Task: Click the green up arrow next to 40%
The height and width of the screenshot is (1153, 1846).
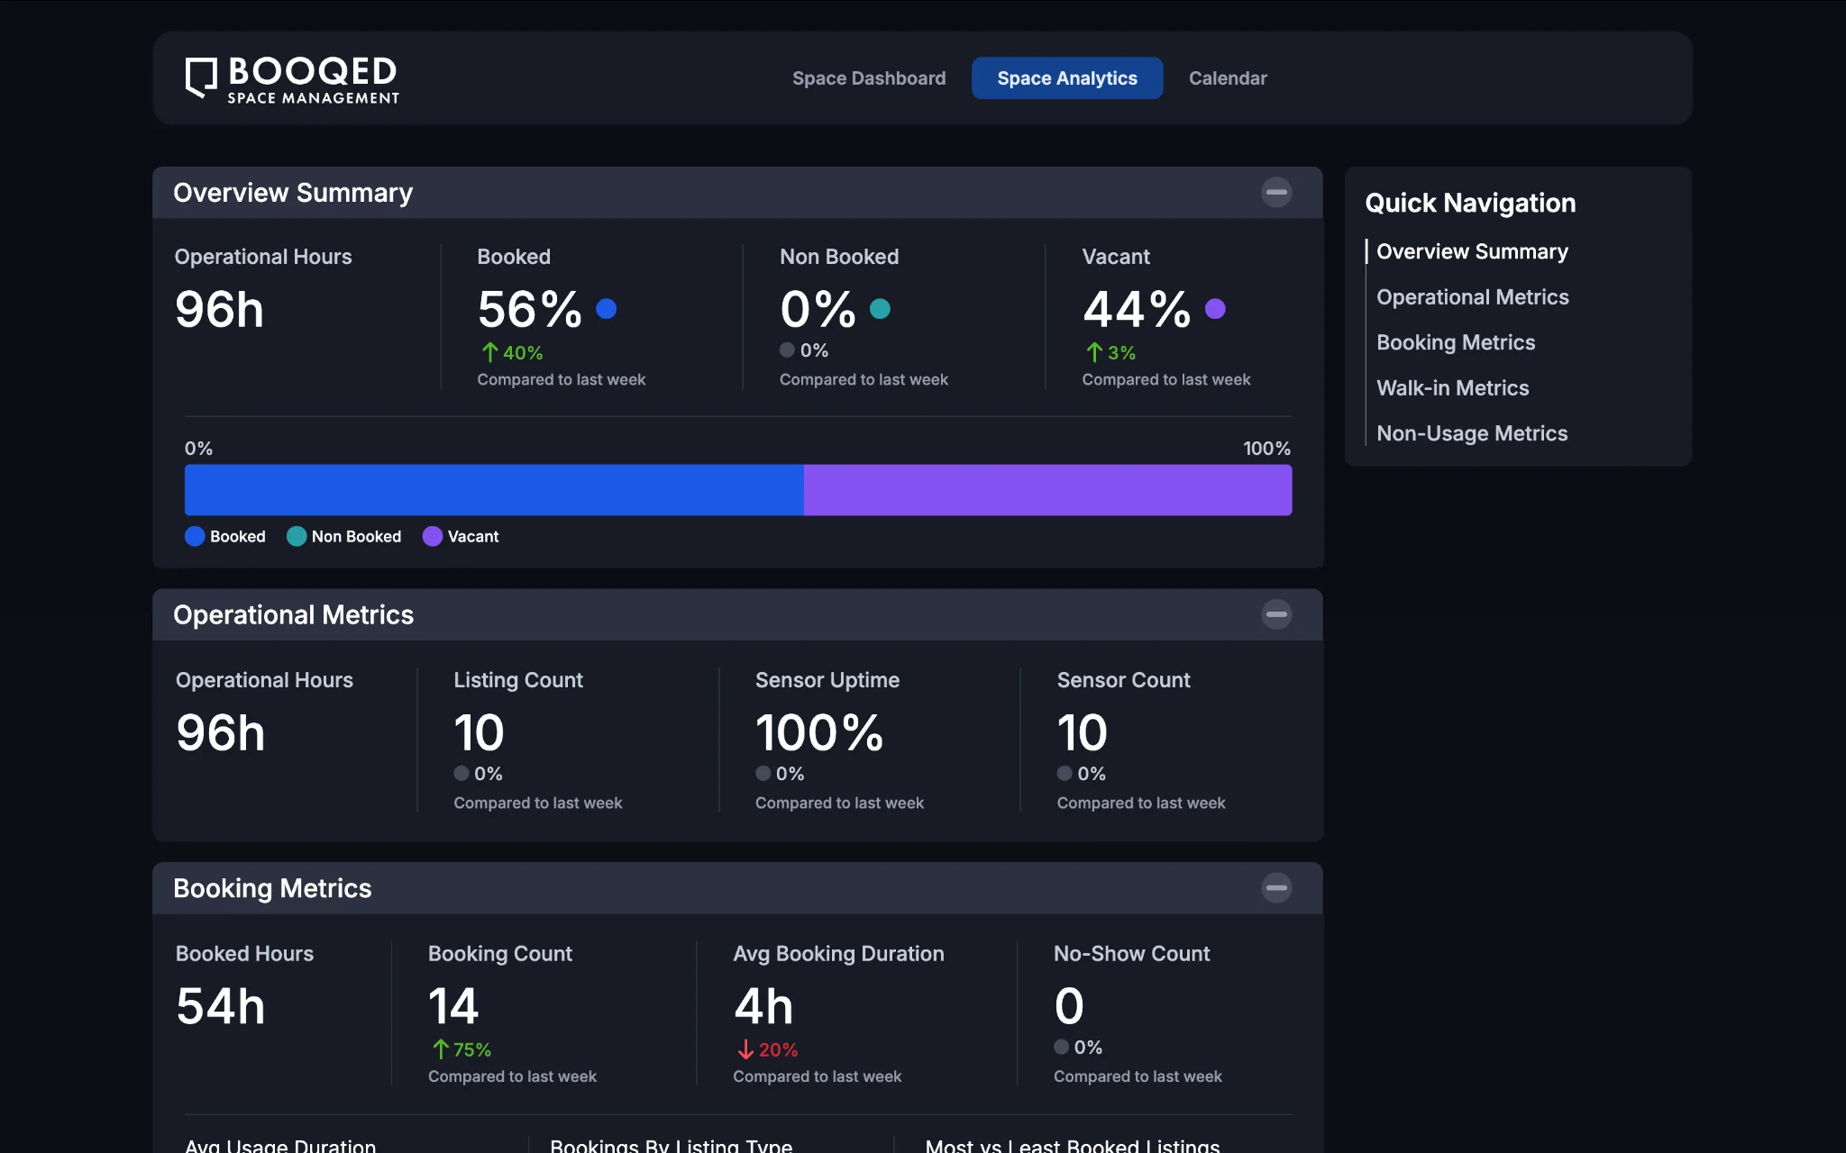Action: 489,352
